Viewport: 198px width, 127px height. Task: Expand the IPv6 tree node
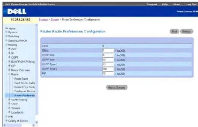6,116
